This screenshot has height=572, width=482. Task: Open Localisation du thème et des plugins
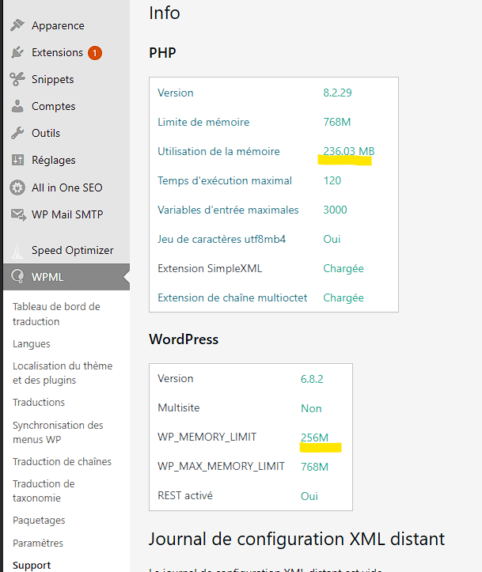pos(63,373)
